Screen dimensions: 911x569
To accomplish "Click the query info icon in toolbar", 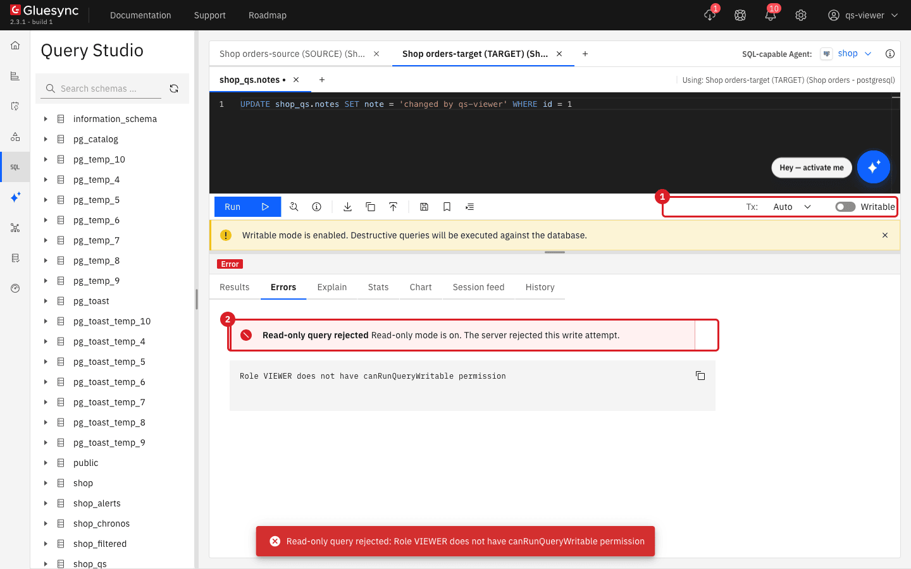I will pos(317,207).
